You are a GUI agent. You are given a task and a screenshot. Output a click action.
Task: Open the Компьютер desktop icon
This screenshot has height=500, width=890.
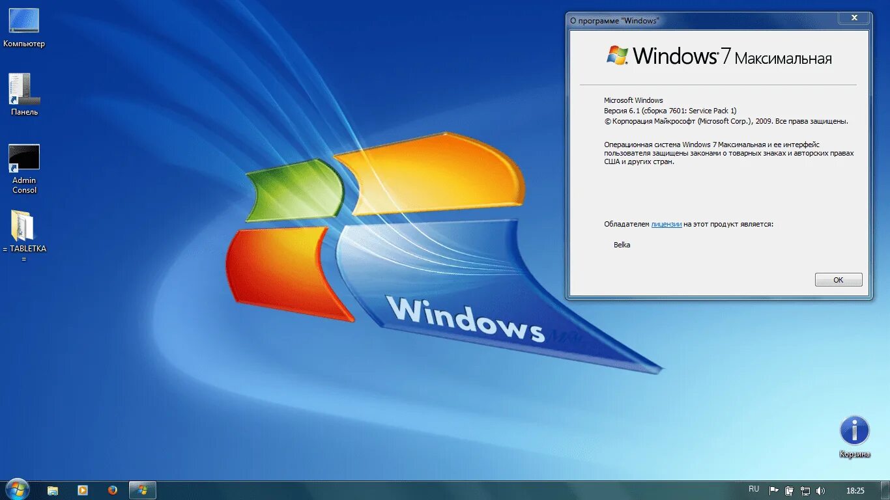click(x=24, y=27)
